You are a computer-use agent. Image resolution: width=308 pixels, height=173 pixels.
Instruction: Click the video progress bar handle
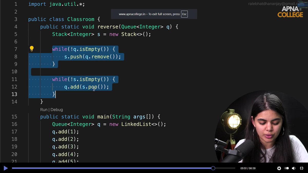[x=213, y=168]
